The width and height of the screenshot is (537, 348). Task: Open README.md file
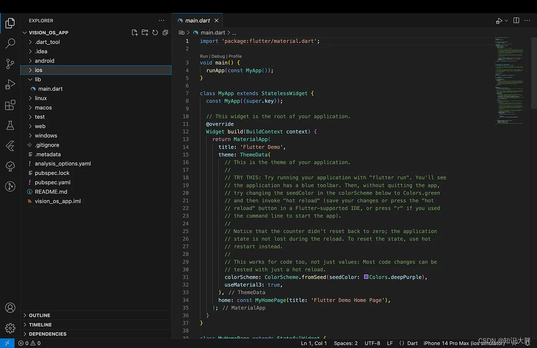coord(96,192)
